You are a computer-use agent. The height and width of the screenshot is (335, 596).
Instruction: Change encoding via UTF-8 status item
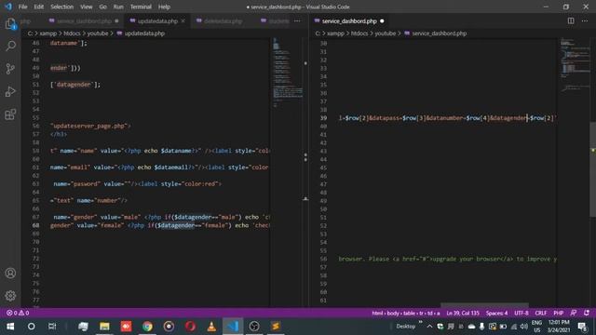point(521,313)
